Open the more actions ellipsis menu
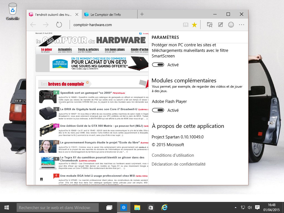 coord(241,25)
